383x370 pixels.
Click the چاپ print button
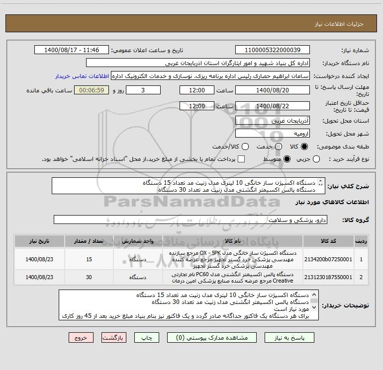(x=147, y=338)
